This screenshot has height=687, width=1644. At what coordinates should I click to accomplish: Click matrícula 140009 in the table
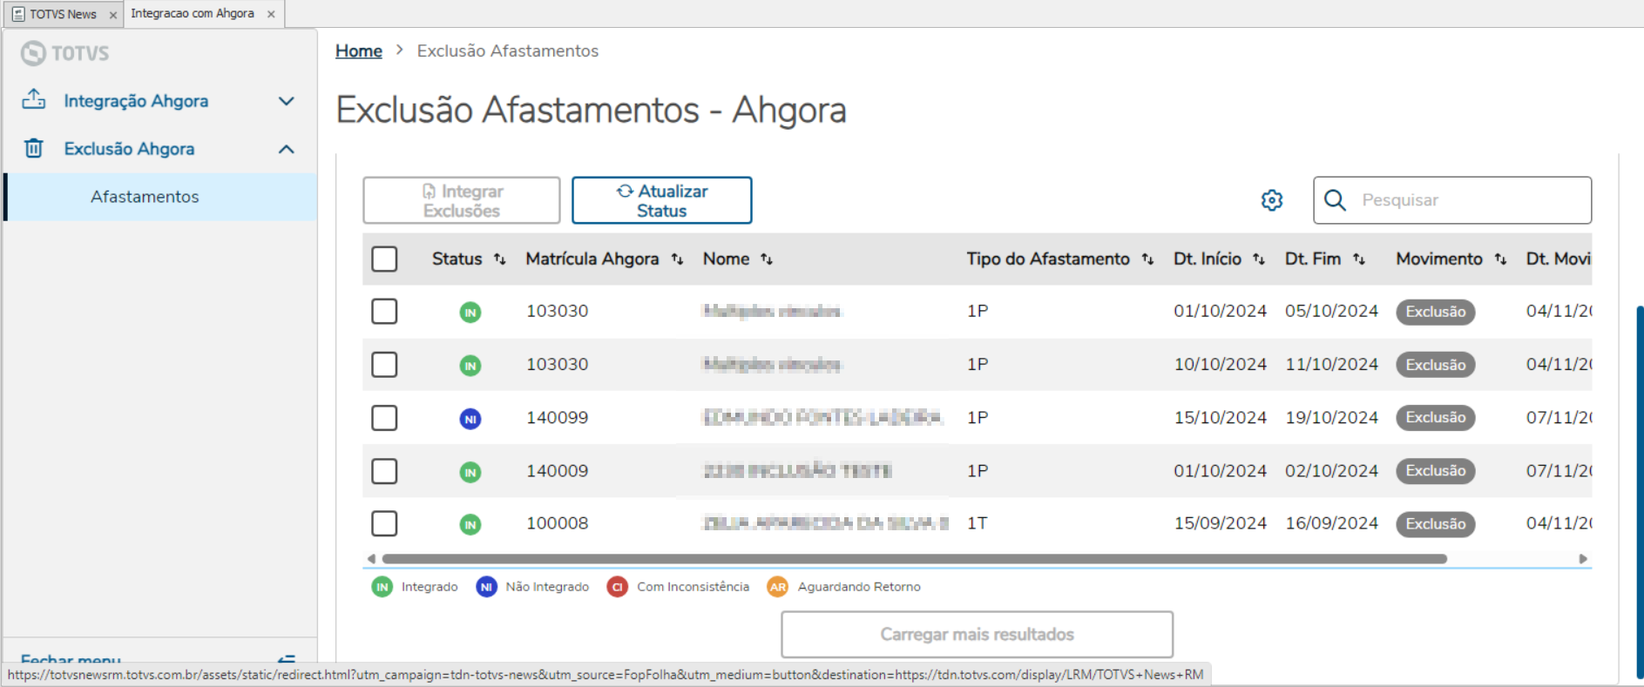558,471
